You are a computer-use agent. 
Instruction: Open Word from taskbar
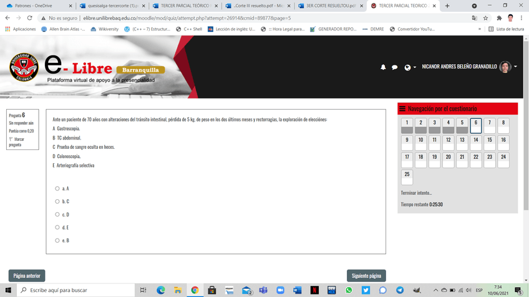pyautogui.click(x=297, y=290)
